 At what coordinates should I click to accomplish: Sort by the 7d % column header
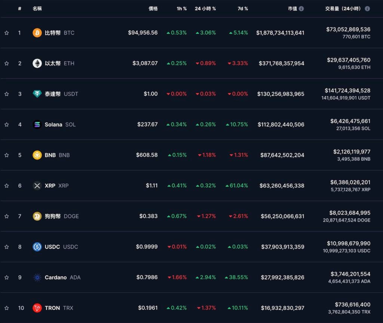tap(243, 9)
